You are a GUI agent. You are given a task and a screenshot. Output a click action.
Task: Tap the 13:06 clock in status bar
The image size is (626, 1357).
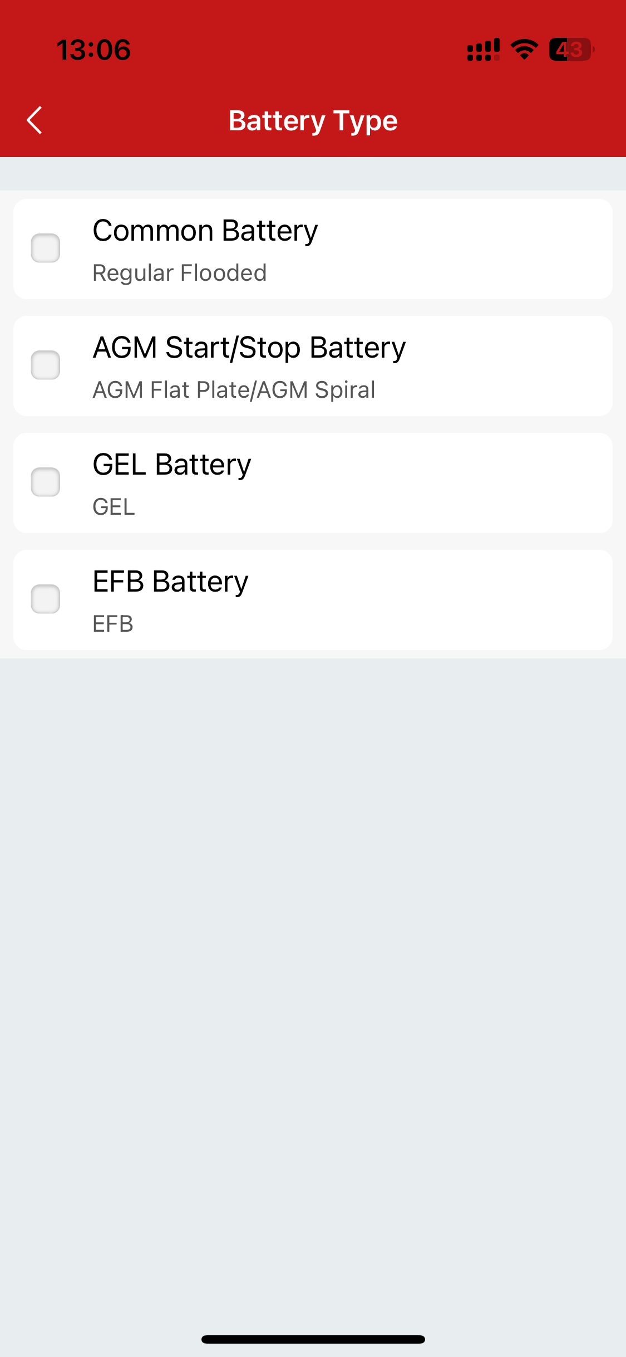(x=93, y=50)
